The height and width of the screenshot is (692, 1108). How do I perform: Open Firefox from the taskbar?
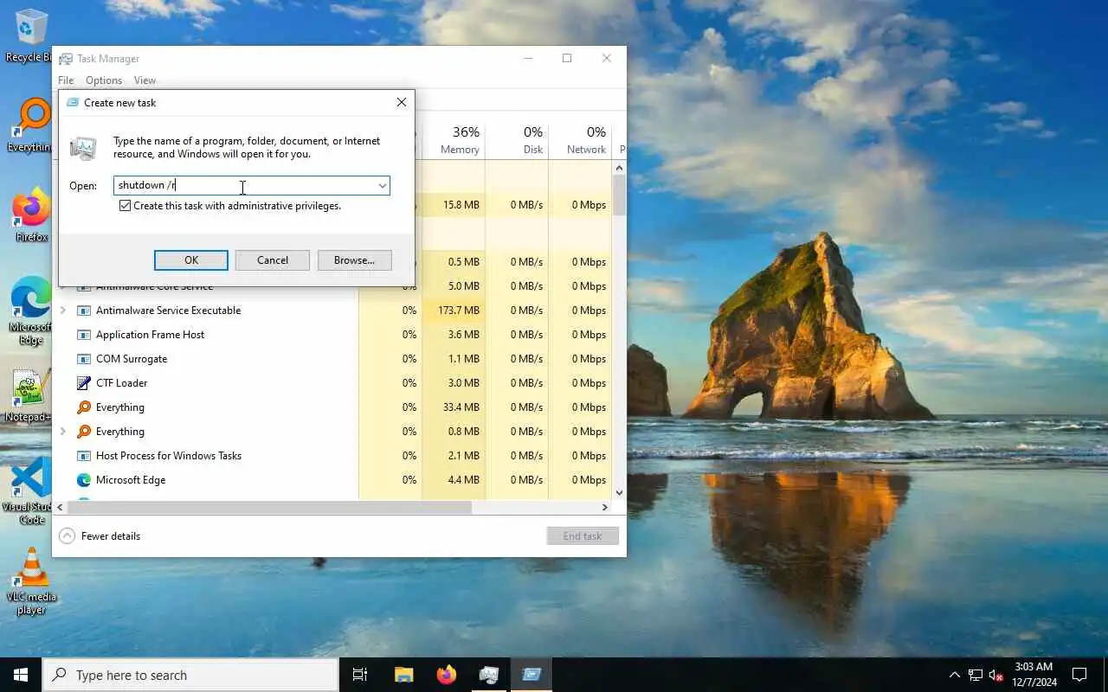click(447, 675)
